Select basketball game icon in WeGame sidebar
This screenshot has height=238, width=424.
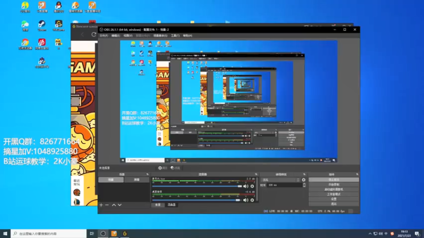click(77, 193)
